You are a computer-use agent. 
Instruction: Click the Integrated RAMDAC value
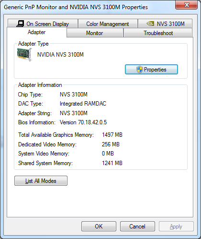click(x=83, y=104)
